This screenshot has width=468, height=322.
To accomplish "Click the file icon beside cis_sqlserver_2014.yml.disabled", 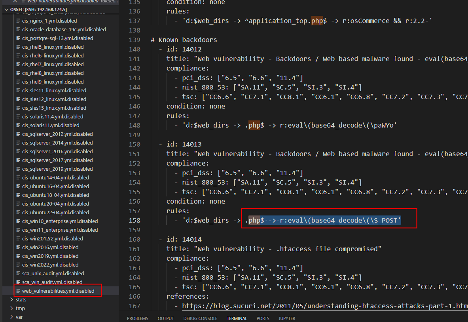I will 18,143.
